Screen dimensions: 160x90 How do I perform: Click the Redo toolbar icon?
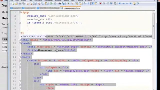(55, 3)
